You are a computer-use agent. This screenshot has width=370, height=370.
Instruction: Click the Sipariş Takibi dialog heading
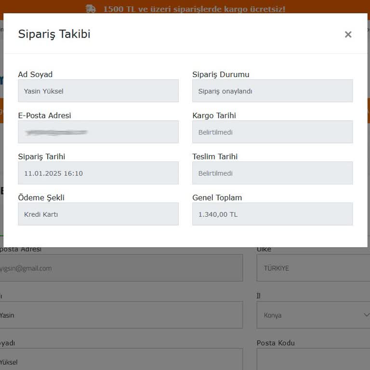coord(54,34)
